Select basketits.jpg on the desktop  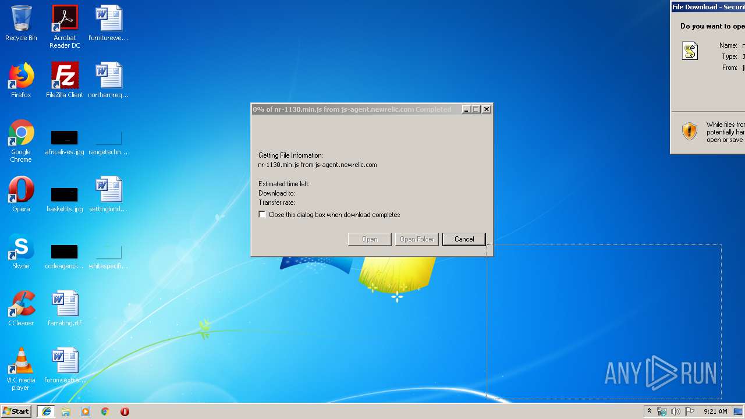coord(65,199)
